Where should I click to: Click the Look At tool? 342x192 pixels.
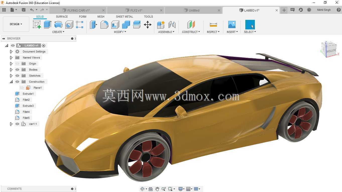(151, 189)
